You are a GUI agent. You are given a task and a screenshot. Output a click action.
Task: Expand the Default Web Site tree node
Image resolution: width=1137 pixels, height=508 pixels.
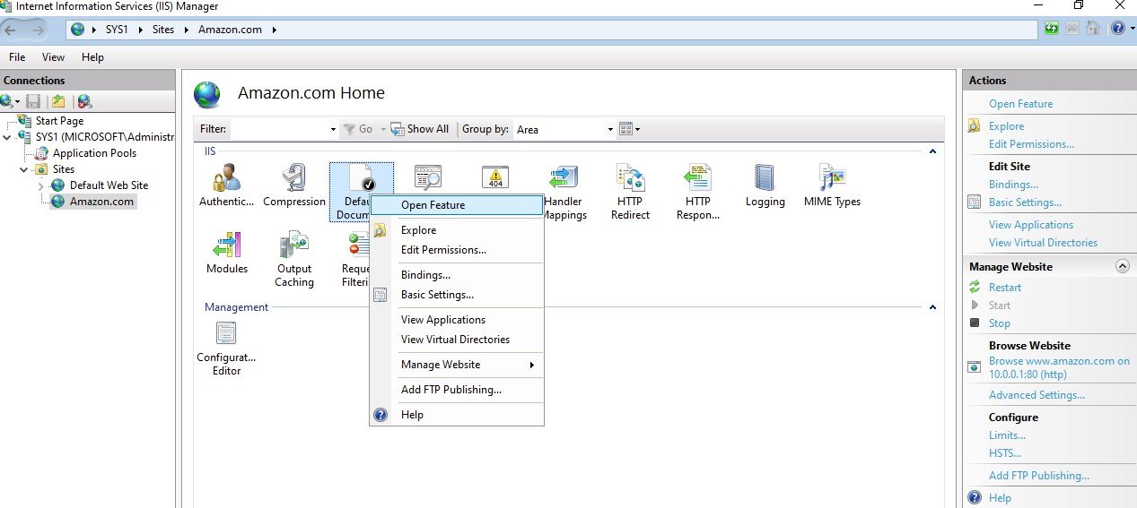click(40, 185)
